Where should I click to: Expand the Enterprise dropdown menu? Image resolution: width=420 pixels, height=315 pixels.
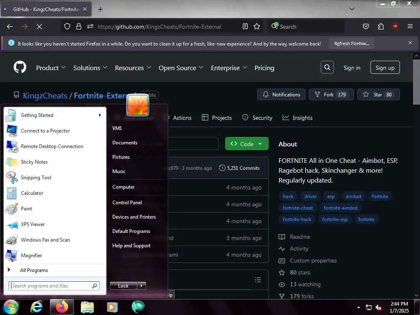pos(229,68)
